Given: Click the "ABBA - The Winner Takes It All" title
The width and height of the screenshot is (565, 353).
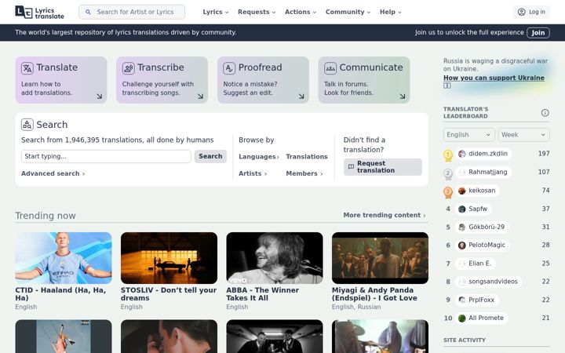Looking at the screenshot, I should click(262, 294).
